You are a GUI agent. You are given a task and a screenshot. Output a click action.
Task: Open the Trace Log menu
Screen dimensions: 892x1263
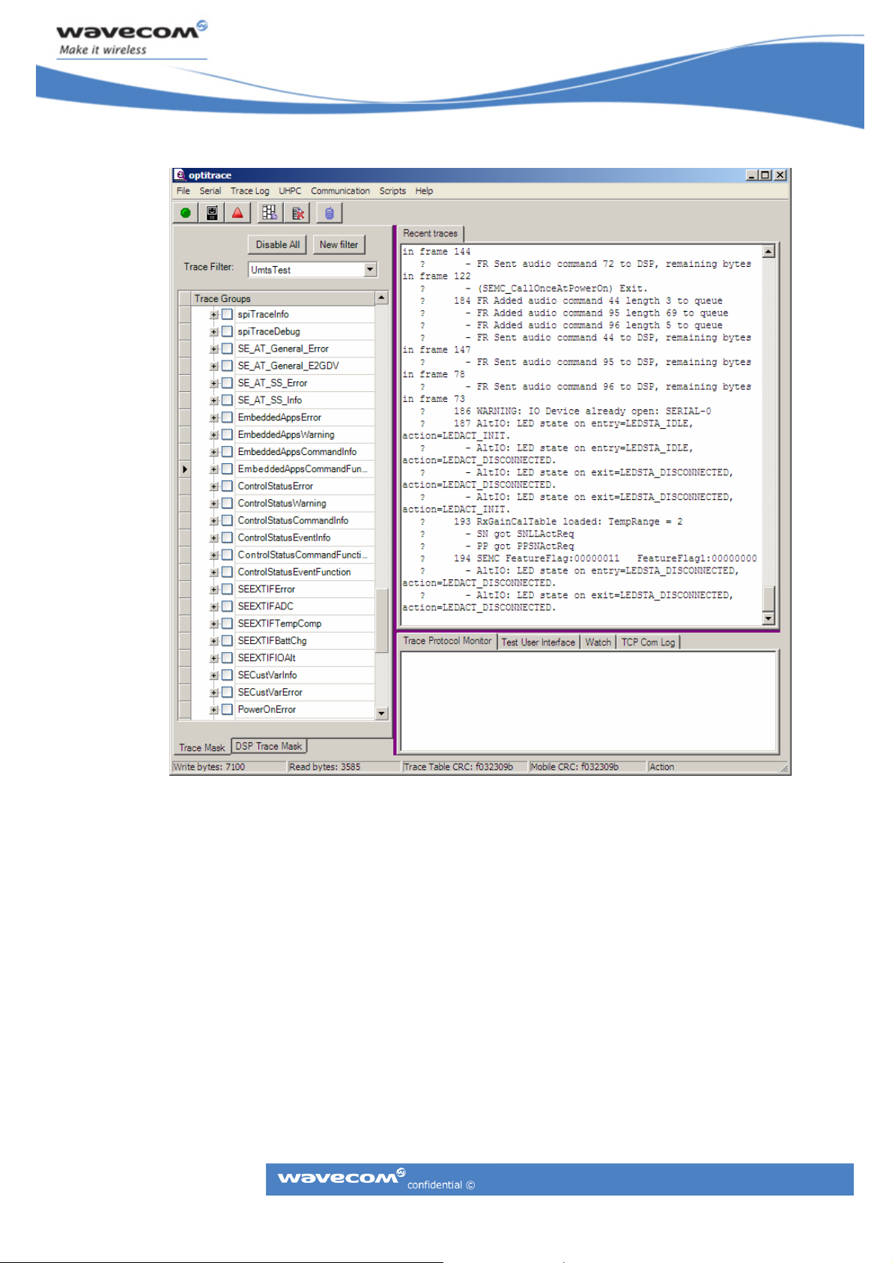click(x=250, y=191)
